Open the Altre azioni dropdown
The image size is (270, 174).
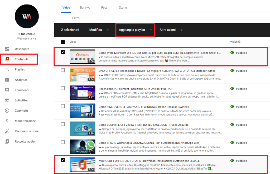click(x=171, y=30)
